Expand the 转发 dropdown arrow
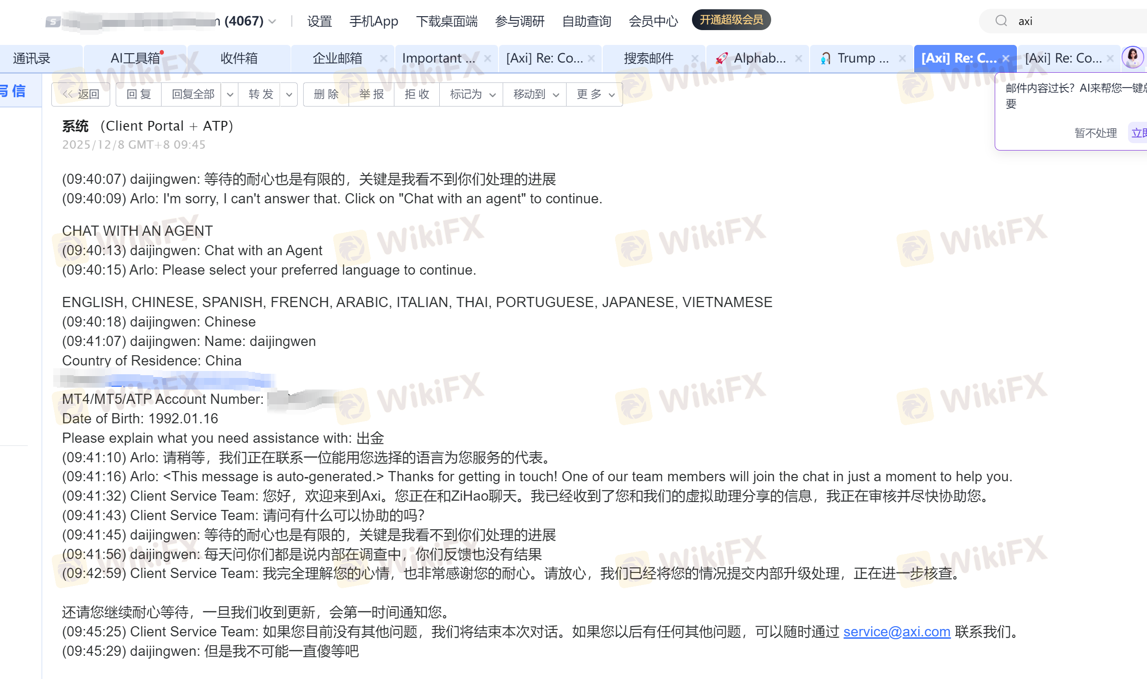This screenshot has width=1147, height=679. [289, 94]
